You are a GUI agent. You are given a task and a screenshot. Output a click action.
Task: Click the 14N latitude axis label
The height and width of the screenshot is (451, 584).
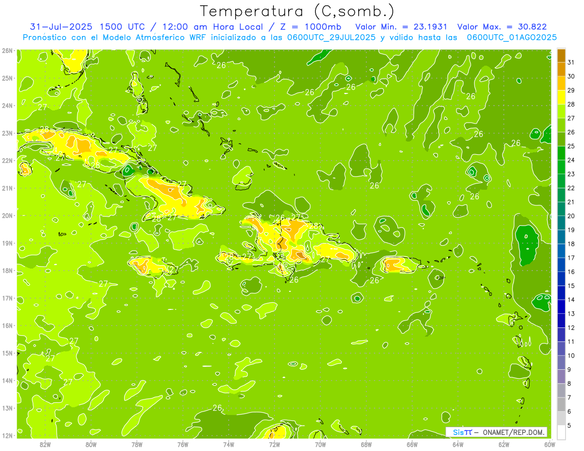coord(7,380)
